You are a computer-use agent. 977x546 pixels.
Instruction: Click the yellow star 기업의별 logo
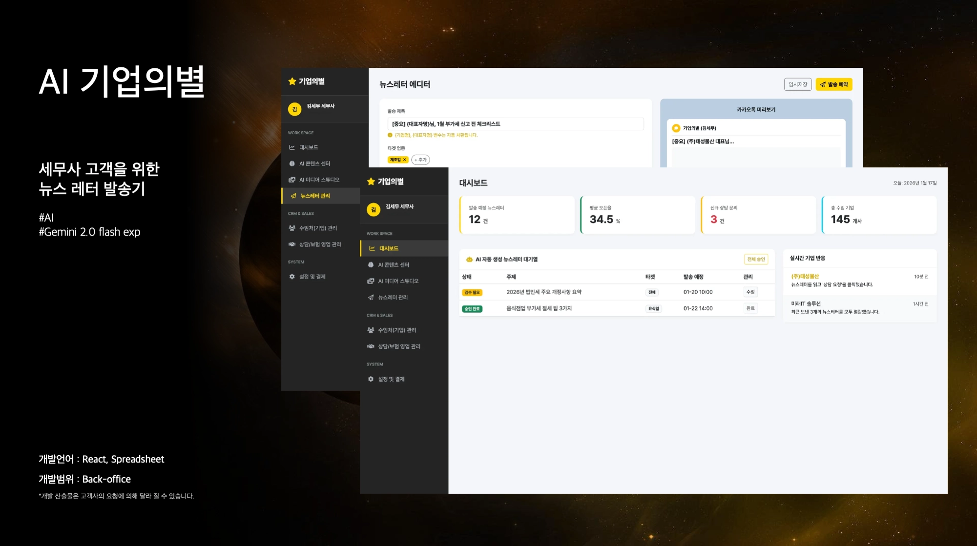click(371, 182)
